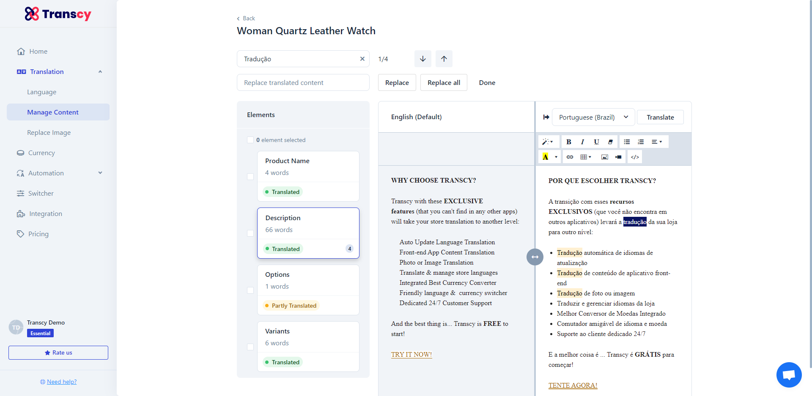Click the Translate button

coord(660,117)
